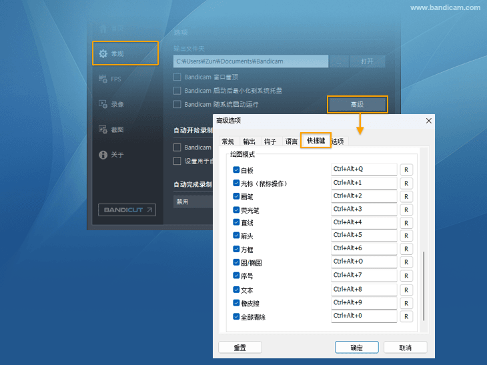Click the Ctrl+Alt+4 hotkey field
Image resolution: width=487 pixels, height=365 pixels.
[x=364, y=223]
